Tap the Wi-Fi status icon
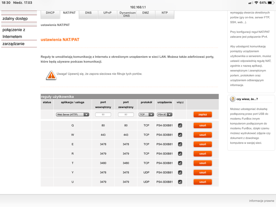This screenshot has height=207, width=276. (x=256, y=2)
